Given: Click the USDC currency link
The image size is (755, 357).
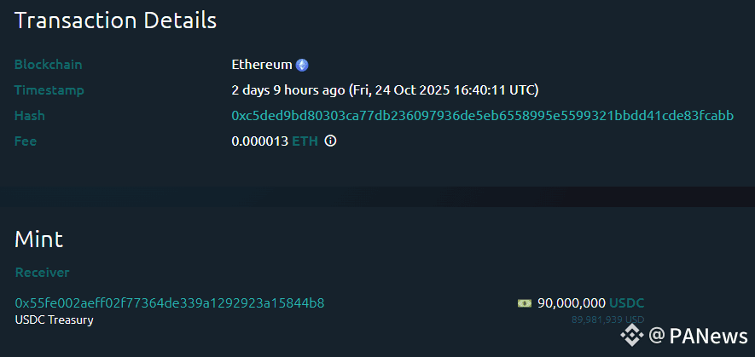Looking at the screenshot, I should 627,303.
